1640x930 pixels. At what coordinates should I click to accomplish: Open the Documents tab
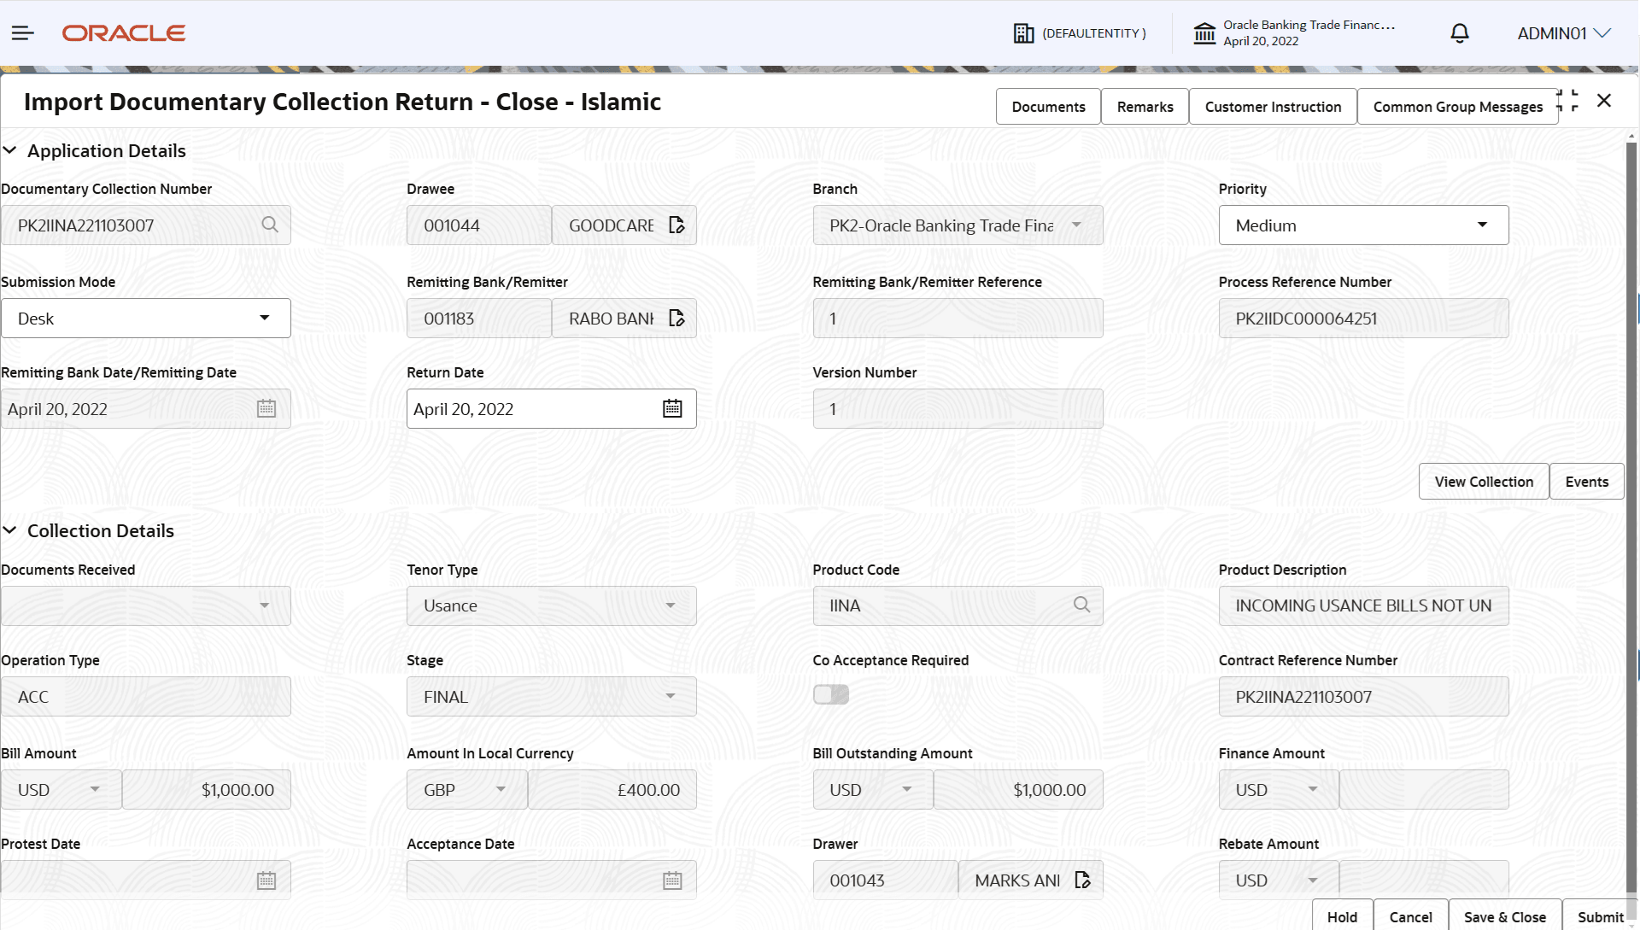[x=1048, y=107]
